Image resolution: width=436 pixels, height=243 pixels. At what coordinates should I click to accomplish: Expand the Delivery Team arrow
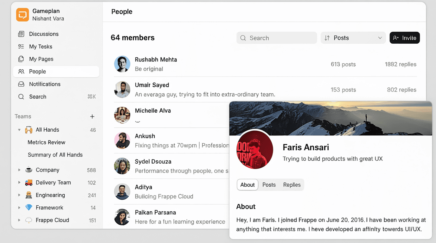click(x=19, y=183)
